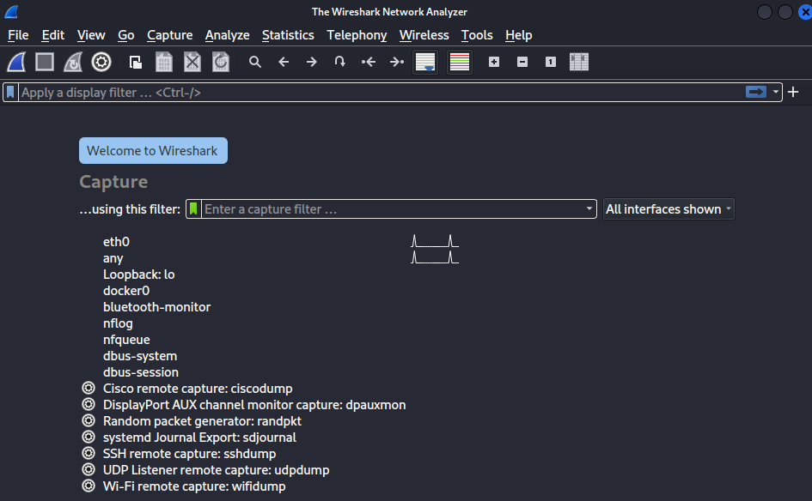The image size is (812, 501).
Task: Select the eth0 interface
Action: pos(117,241)
